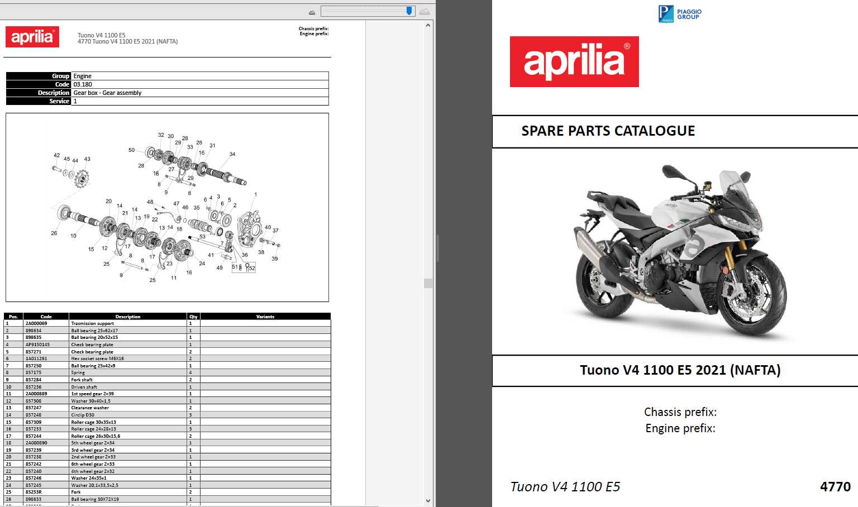
Task: Click the large aprilia logo on cover
Action: tap(574, 61)
